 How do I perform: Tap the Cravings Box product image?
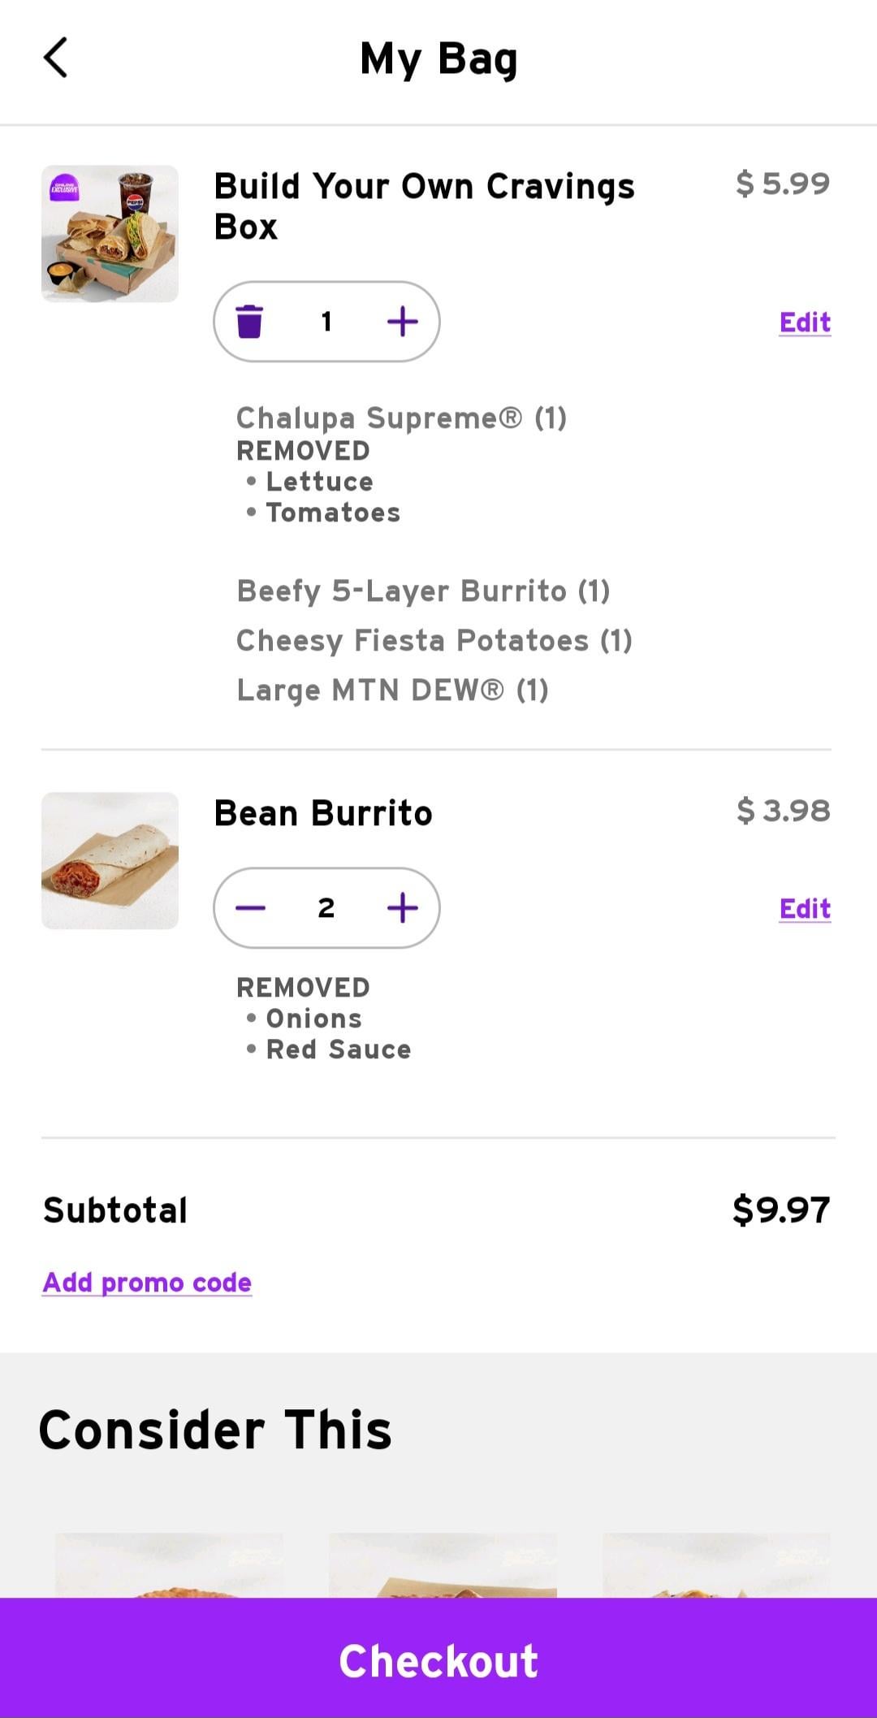click(110, 234)
